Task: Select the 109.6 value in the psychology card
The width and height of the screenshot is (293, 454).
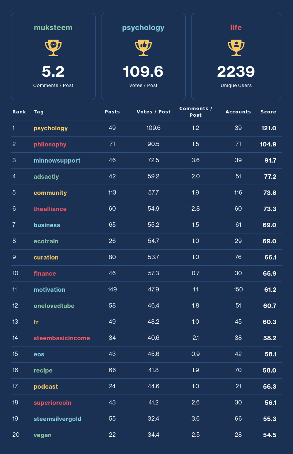Action: [x=143, y=72]
